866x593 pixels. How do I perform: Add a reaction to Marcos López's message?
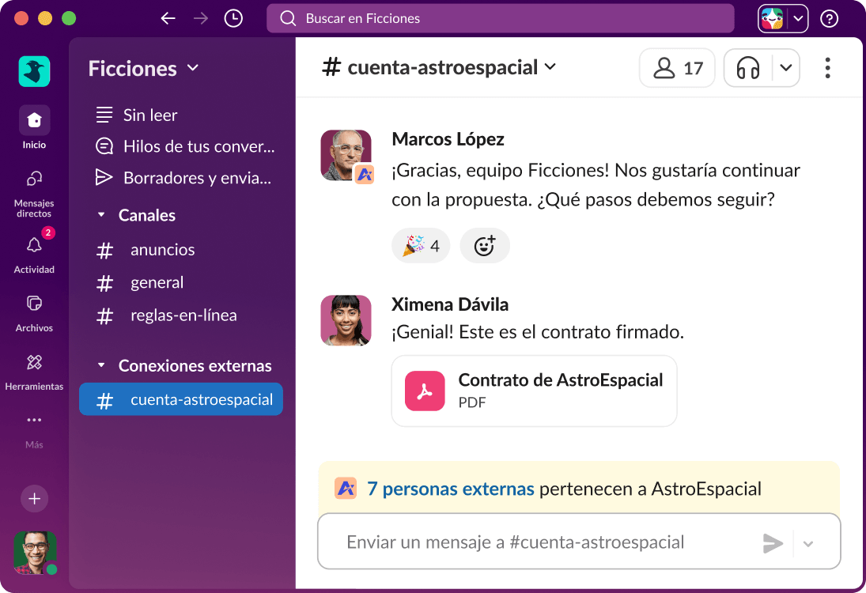coord(485,246)
